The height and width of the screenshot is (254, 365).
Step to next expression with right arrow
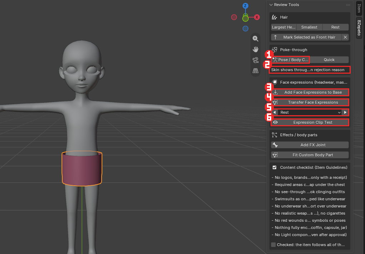tap(345, 112)
